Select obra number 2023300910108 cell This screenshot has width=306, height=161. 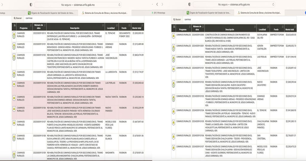coord(39,136)
